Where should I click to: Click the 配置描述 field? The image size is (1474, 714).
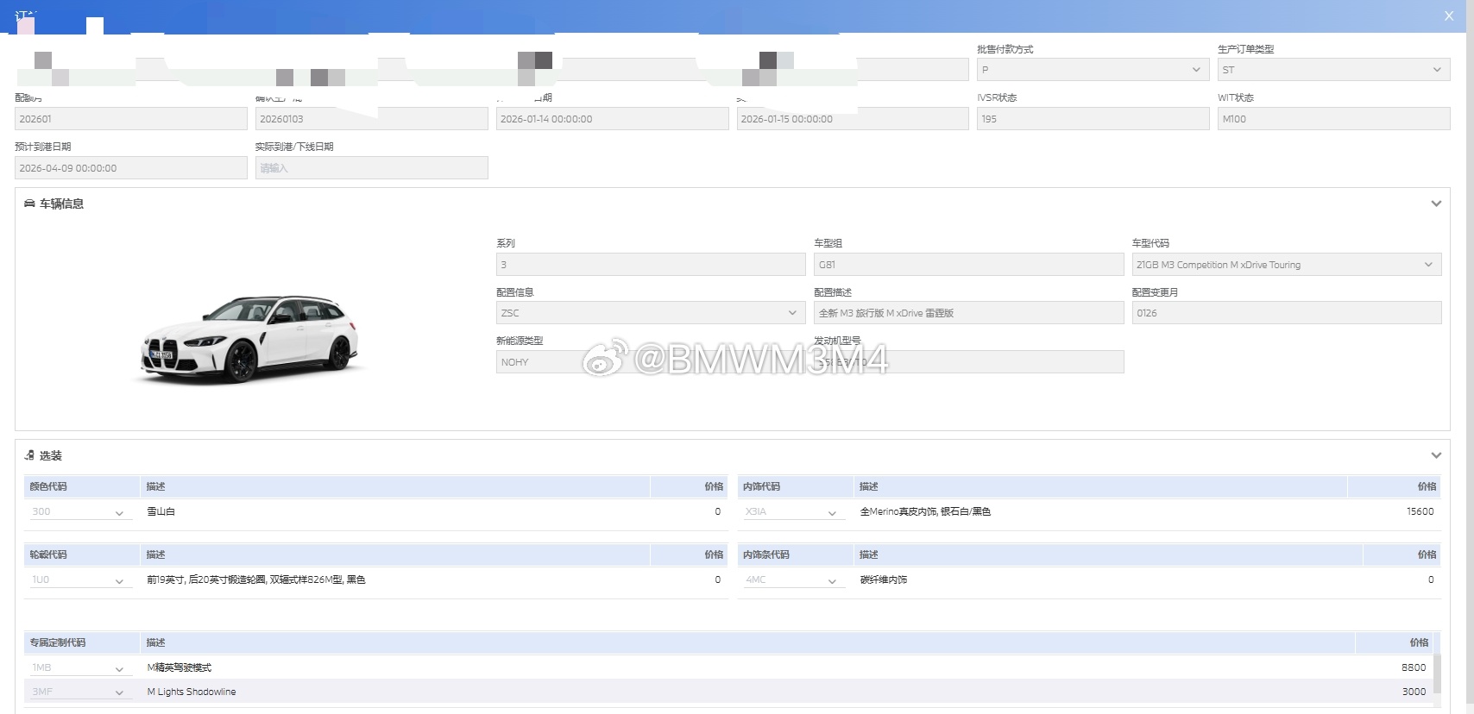(968, 313)
